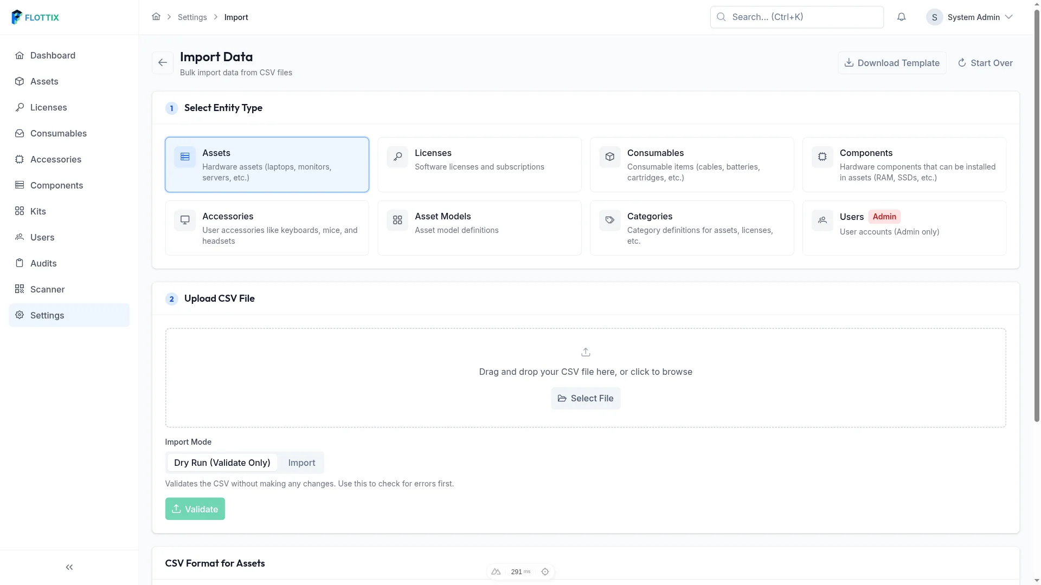1041x585 pixels.
Task: Open Components in the sidebar
Action: 69,185
